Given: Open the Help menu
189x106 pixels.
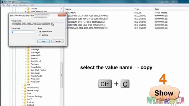Looking at the screenshot, I should [32, 5].
